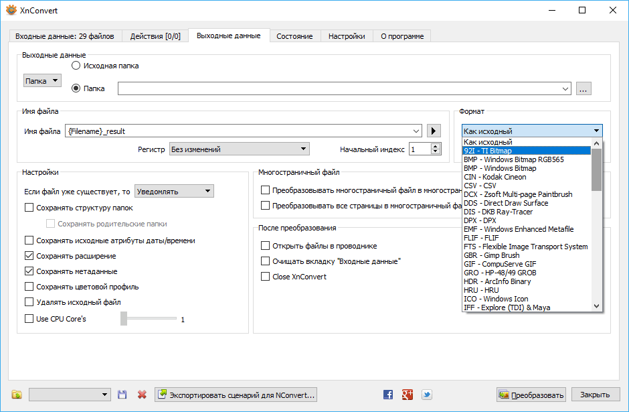Open the 'О программе' tab
Viewport: 629px width, 412px height.
point(402,36)
